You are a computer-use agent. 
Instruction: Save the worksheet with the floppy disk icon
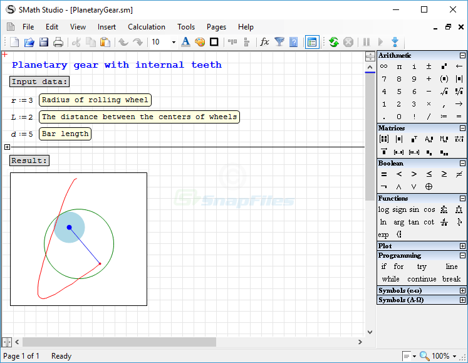pyautogui.click(x=44, y=42)
